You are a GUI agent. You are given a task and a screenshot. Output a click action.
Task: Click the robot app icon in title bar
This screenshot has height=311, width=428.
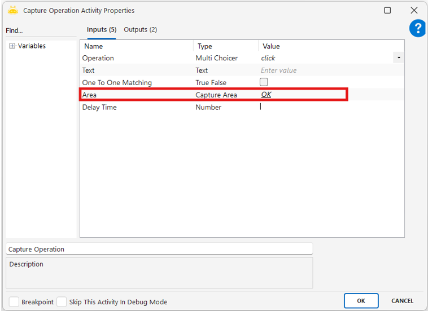coord(12,10)
